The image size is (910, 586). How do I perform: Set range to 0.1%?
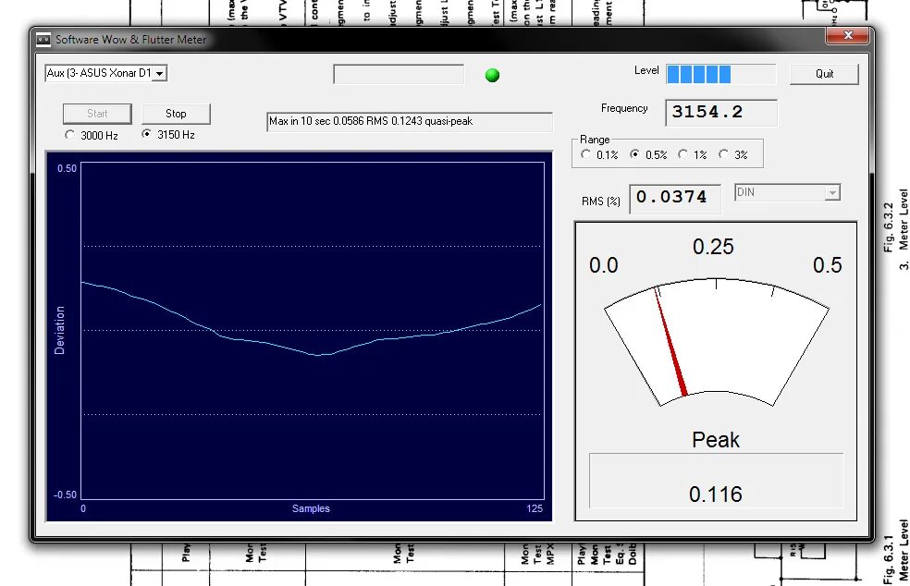click(585, 154)
